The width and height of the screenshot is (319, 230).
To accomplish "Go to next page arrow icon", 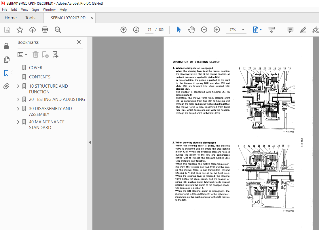I will pyautogui.click(x=136, y=30).
